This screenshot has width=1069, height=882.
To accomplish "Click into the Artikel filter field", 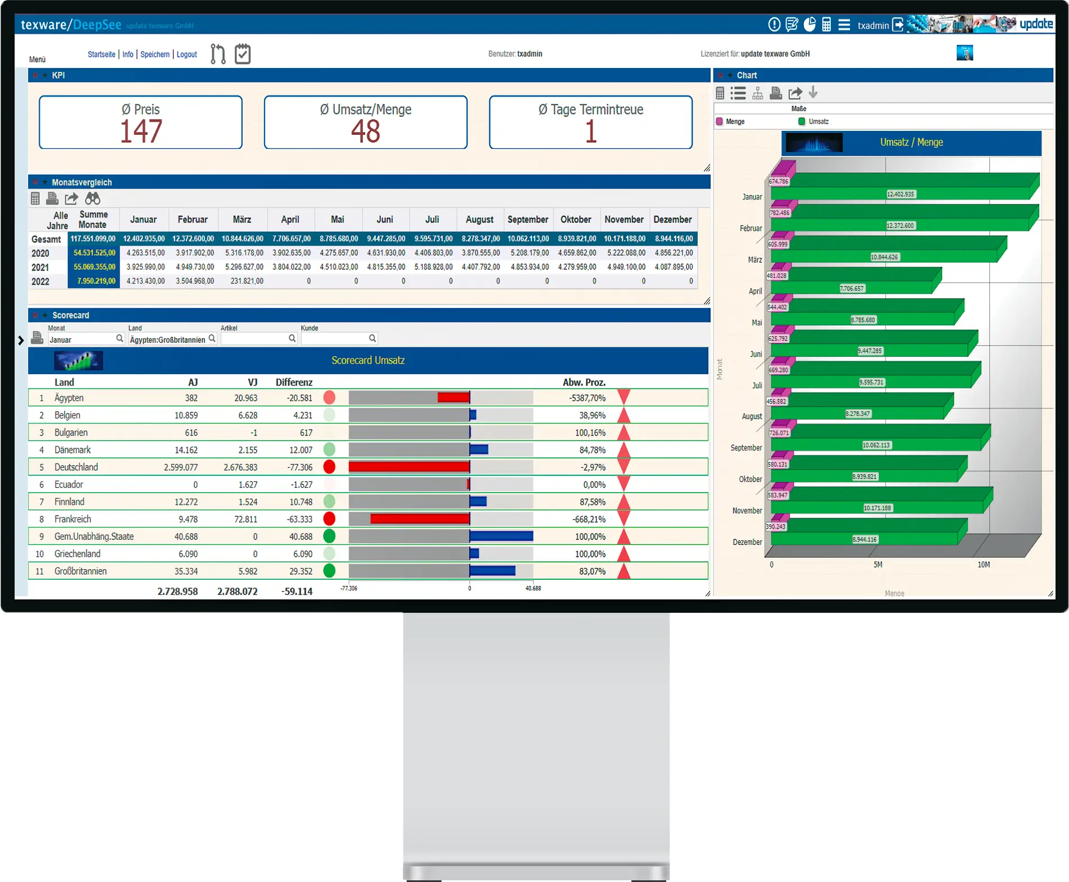I will pyautogui.click(x=254, y=339).
